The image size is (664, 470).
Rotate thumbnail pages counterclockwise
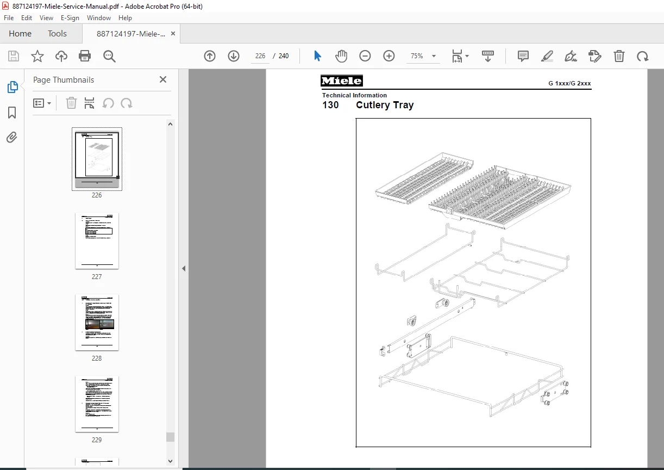point(108,103)
